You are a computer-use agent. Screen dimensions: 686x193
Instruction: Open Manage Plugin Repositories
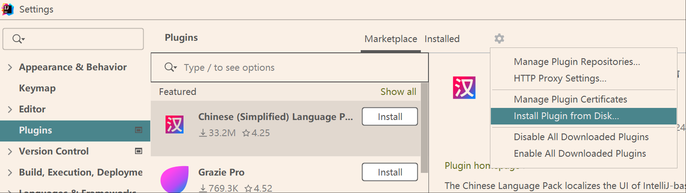pyautogui.click(x=577, y=62)
